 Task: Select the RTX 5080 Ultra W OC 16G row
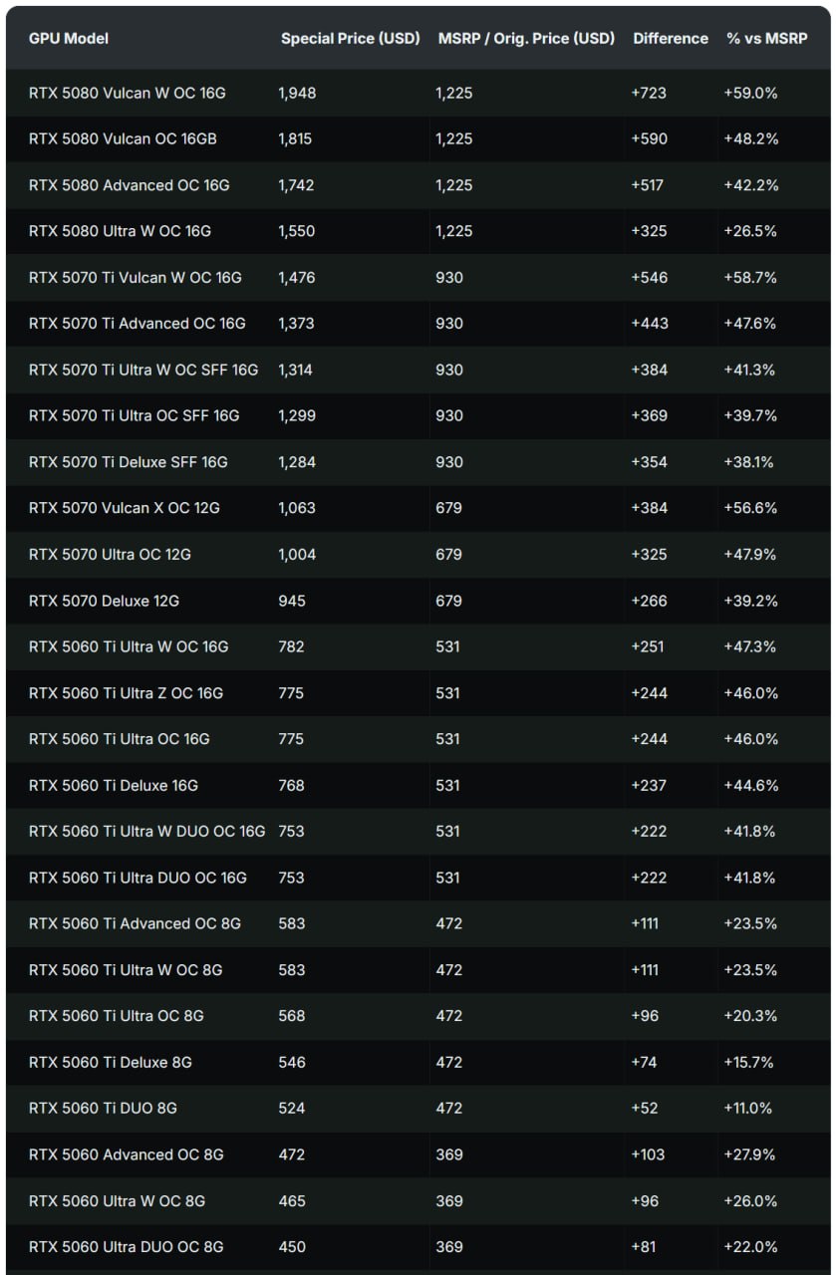[418, 231]
